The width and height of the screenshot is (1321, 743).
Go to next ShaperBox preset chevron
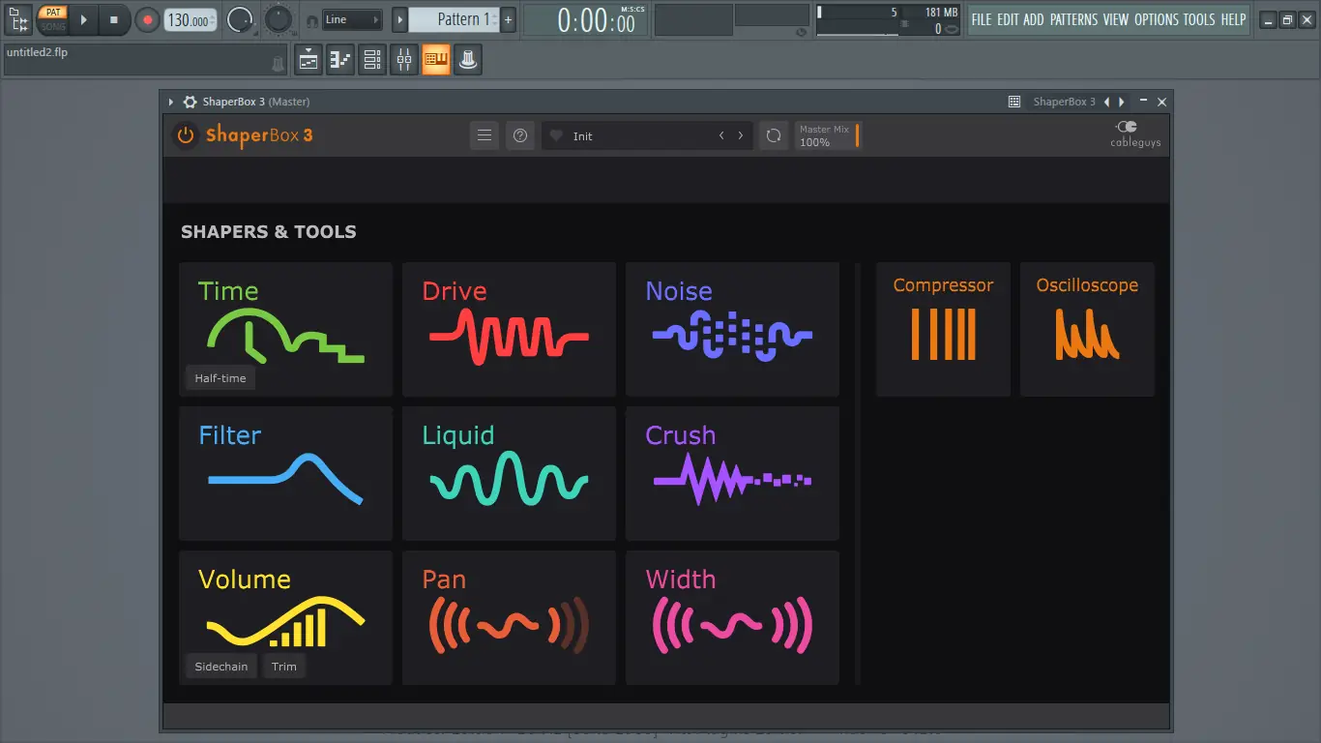pyautogui.click(x=741, y=135)
